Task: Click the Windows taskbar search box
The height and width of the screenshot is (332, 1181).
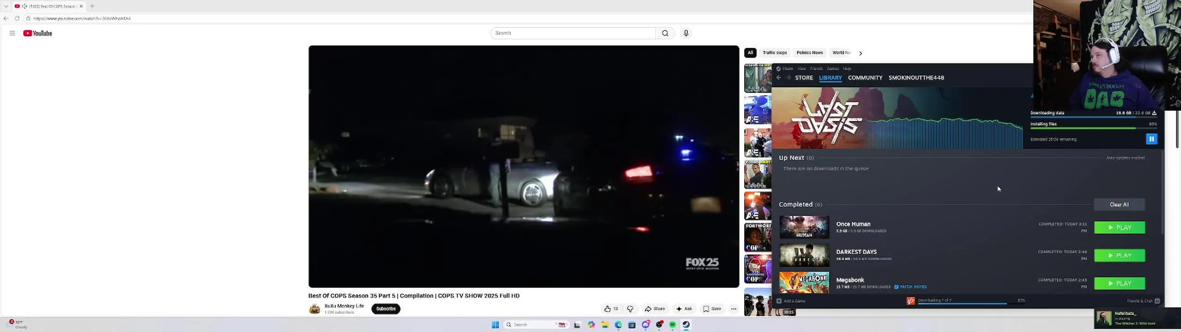Action: (x=536, y=325)
